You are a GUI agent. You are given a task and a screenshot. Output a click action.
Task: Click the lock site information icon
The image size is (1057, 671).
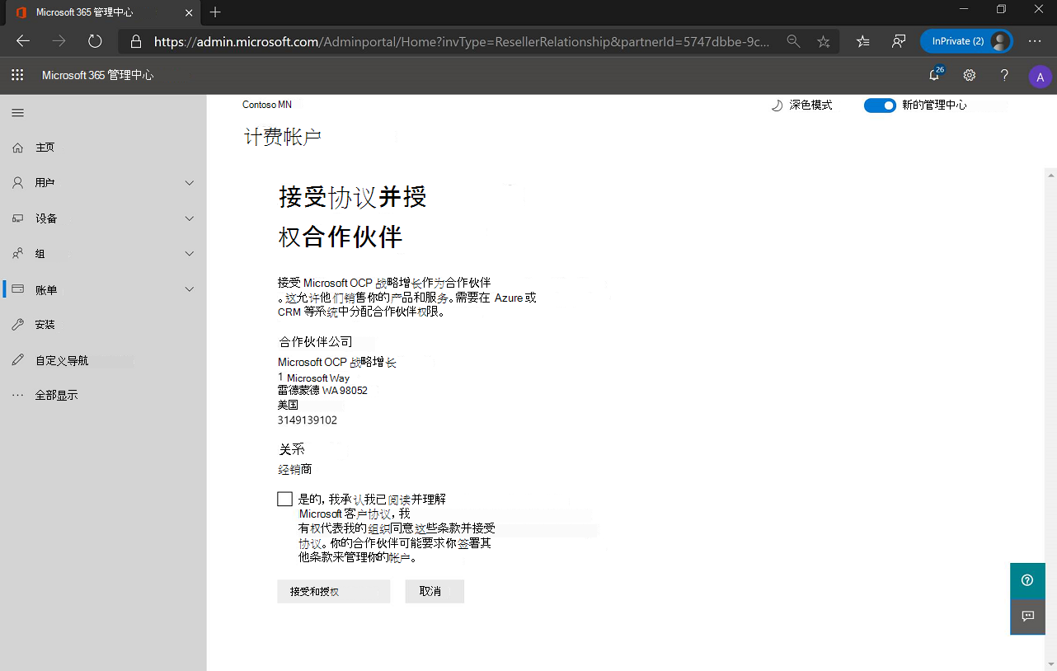(x=137, y=40)
